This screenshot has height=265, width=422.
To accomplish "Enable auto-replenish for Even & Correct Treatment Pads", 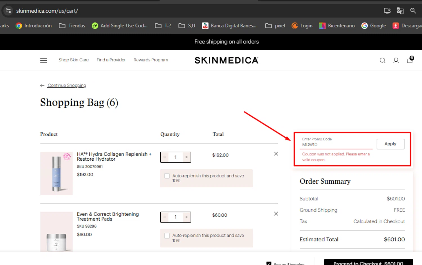I will [x=167, y=235].
